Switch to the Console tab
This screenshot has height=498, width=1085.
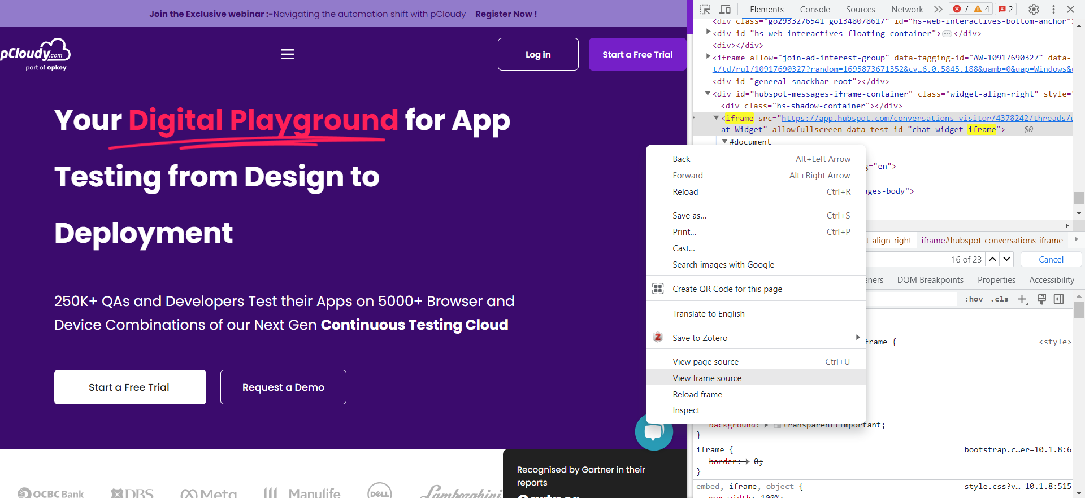pos(814,9)
